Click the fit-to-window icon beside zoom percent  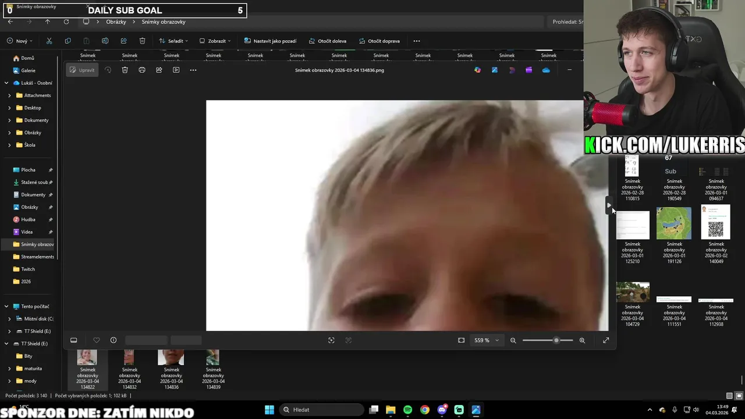point(461,340)
